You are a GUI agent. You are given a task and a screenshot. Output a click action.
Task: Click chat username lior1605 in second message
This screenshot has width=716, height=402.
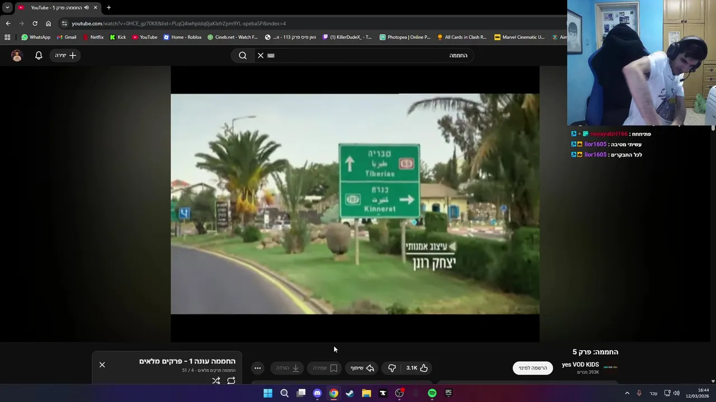point(595,144)
